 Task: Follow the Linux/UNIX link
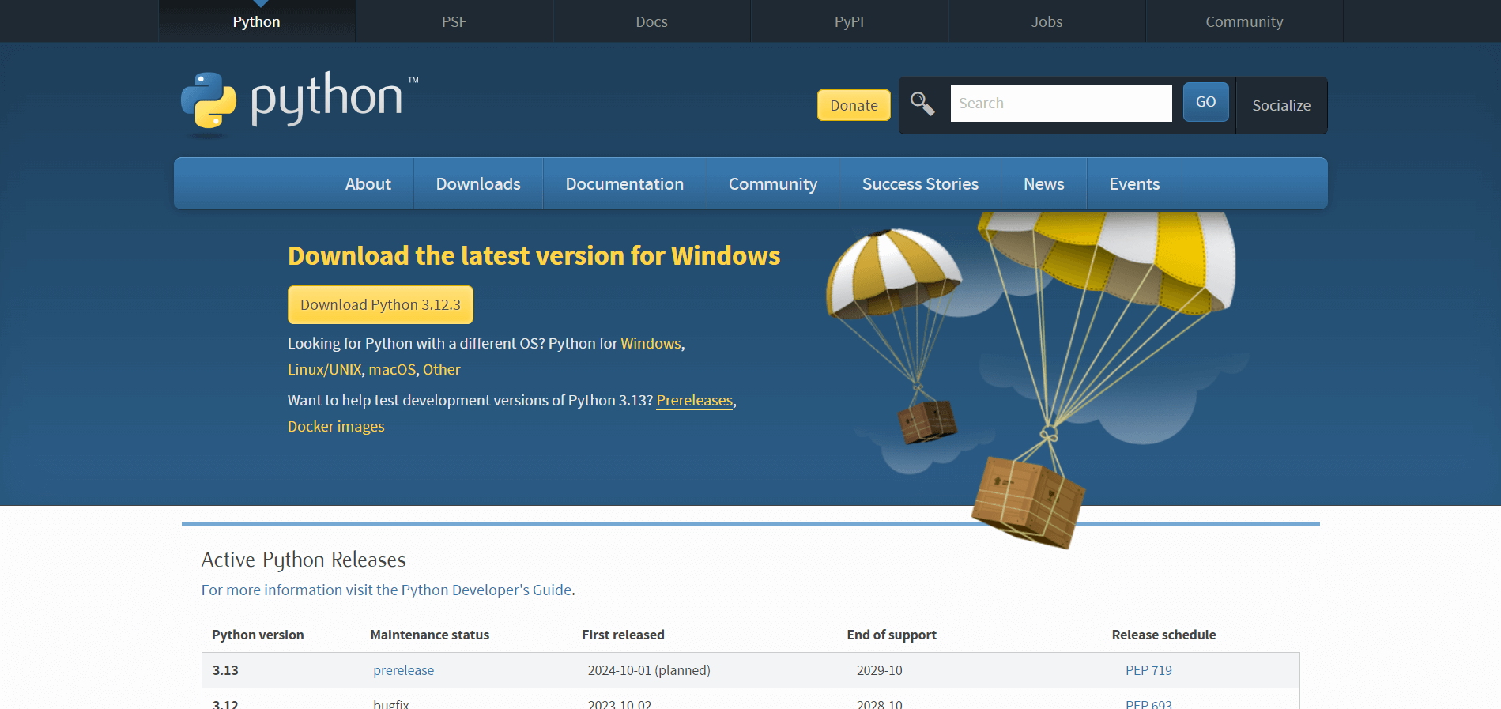coord(324,369)
